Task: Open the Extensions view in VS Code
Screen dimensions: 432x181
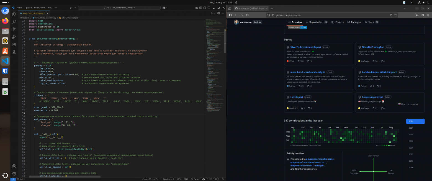Action: click(x=14, y=44)
